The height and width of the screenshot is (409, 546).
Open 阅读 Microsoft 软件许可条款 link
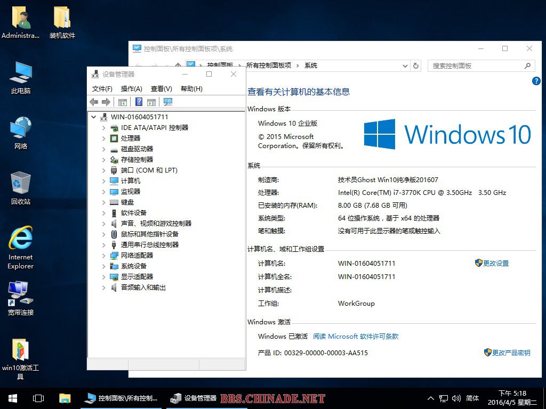[356, 337]
